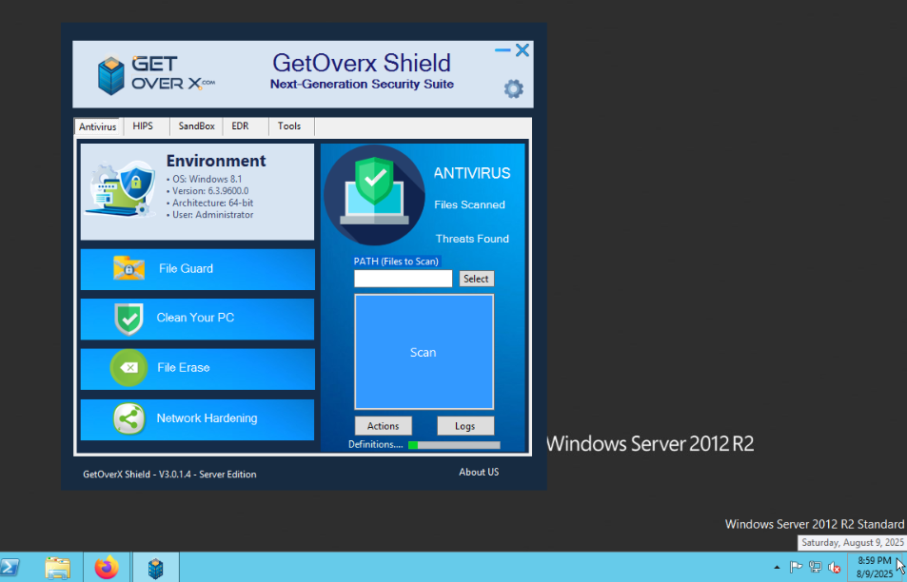Click the Antivirus shield laptop icon
The image size is (907, 582).
point(374,195)
